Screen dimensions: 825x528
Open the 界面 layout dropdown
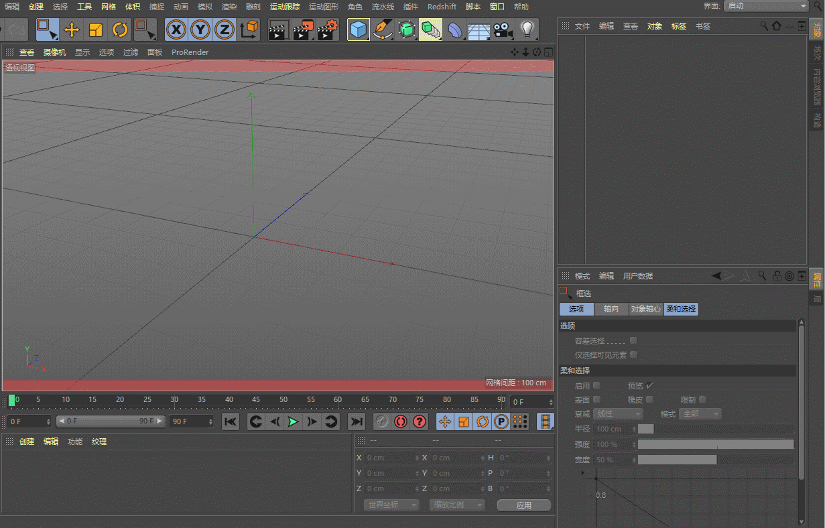pos(766,6)
